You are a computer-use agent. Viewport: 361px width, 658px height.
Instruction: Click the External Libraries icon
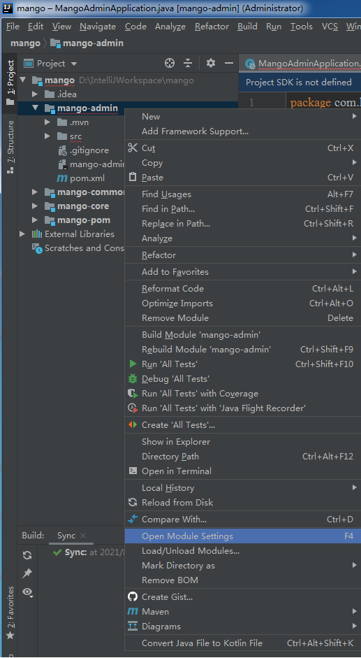(37, 234)
